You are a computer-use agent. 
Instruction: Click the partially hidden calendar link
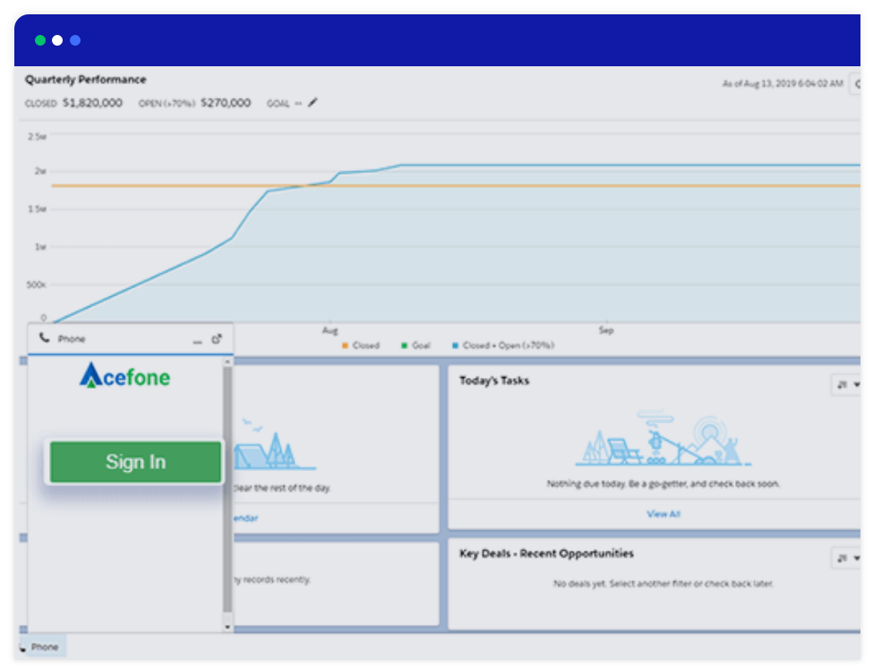(x=246, y=518)
